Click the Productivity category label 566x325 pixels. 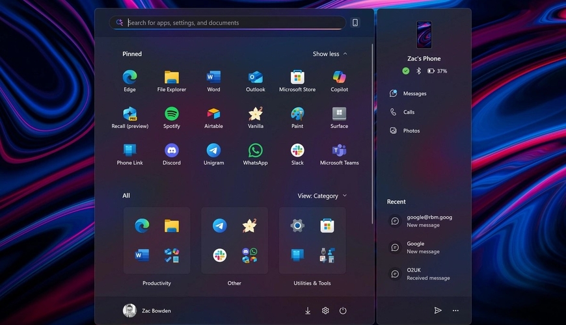(x=157, y=283)
